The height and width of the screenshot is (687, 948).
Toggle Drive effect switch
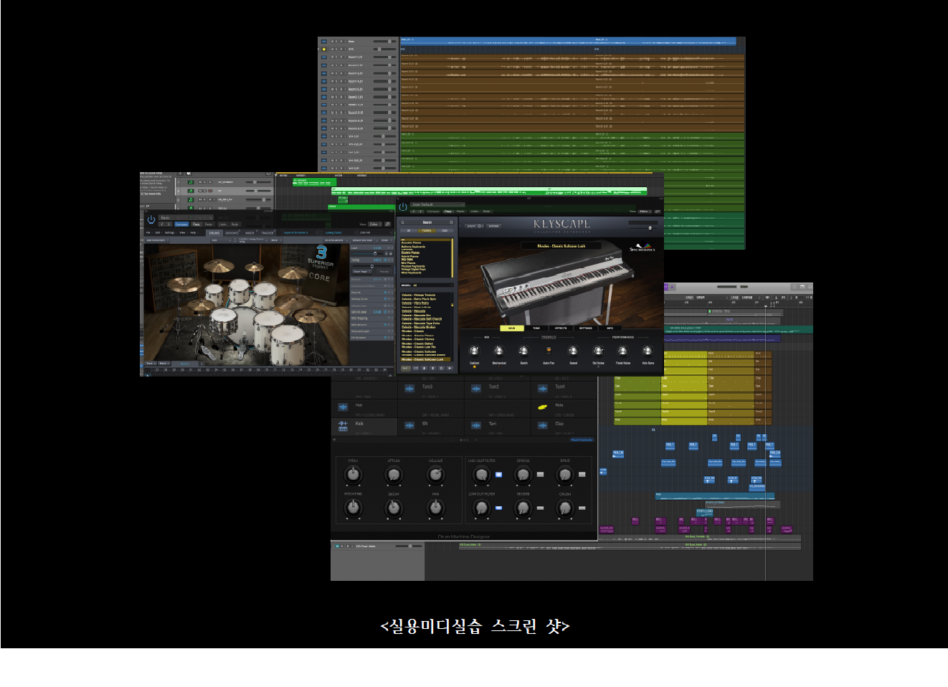pyautogui.click(x=582, y=475)
